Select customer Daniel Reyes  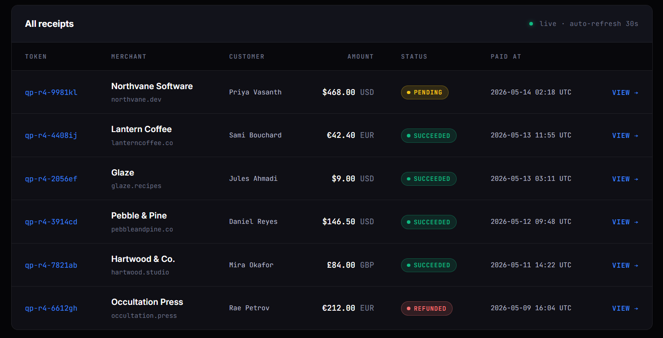tap(253, 222)
